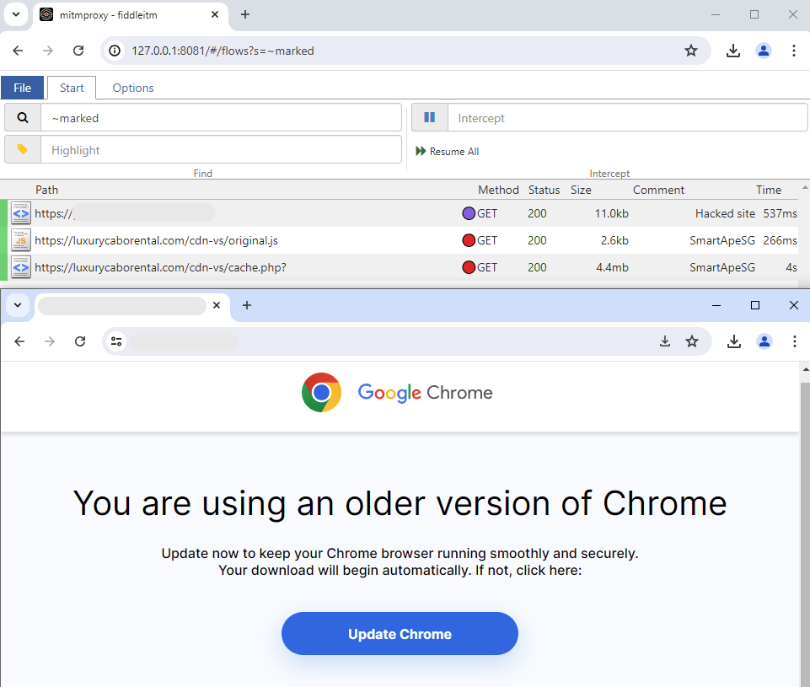Select the mitmproxy - fiddleitm tab

tap(129, 15)
